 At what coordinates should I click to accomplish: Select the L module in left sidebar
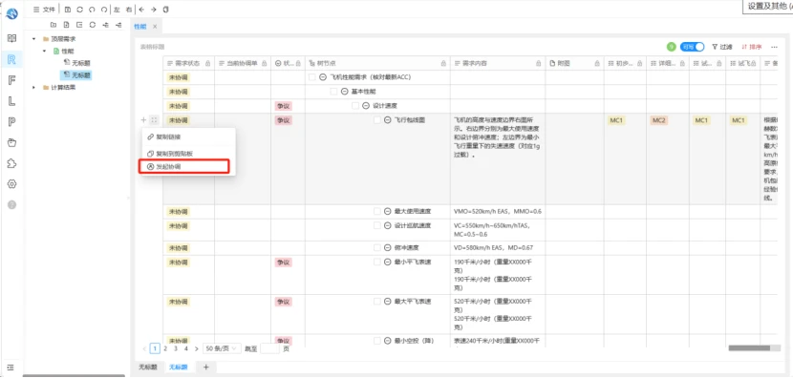pyautogui.click(x=11, y=100)
